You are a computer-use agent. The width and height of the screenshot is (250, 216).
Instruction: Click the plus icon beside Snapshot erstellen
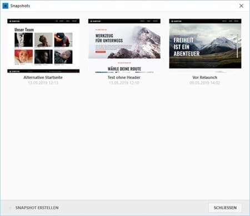[11, 208]
